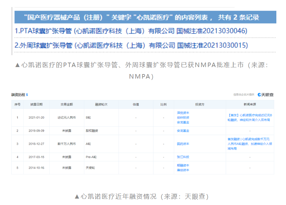Click 未披露 amount in the 天使轮 row
Viewport: 286px width, 205px height.
tap(67, 168)
